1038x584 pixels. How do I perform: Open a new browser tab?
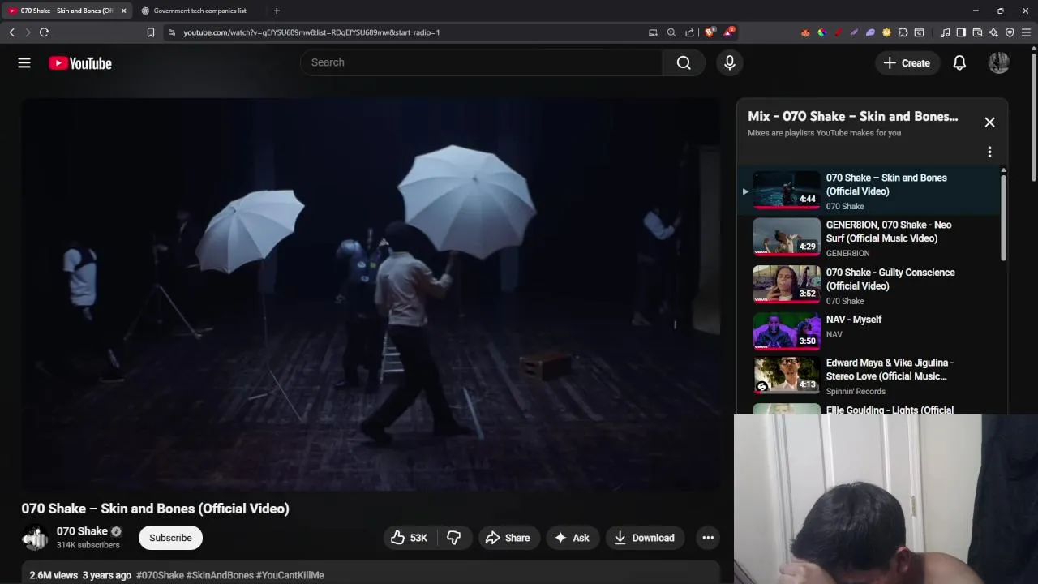point(277,11)
